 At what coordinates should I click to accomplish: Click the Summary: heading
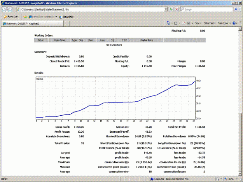pos(40,52)
